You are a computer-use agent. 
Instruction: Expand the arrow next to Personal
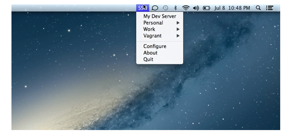[x=178, y=23]
